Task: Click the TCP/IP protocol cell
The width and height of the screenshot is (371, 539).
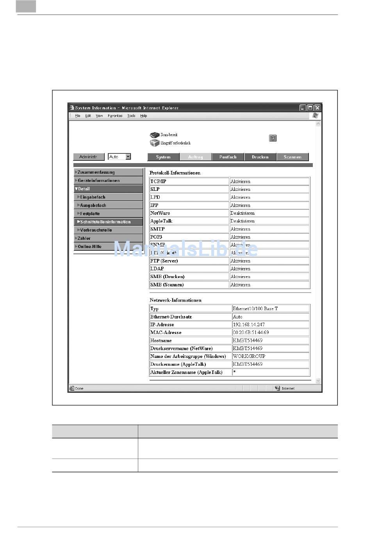Action: click(x=189, y=181)
